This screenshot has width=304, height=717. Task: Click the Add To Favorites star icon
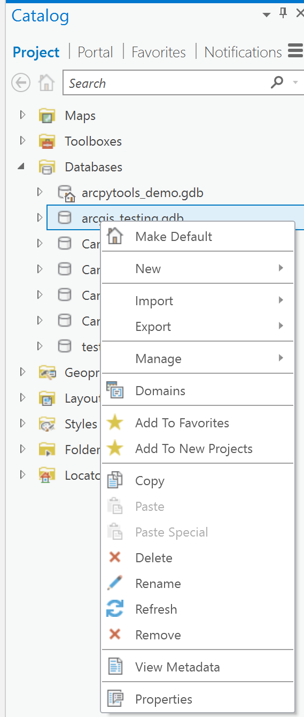coord(115,422)
